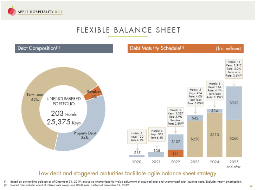Select the $250 term loan segment for 2023
Screen dimensions: 257x190
(x=195, y=139)
